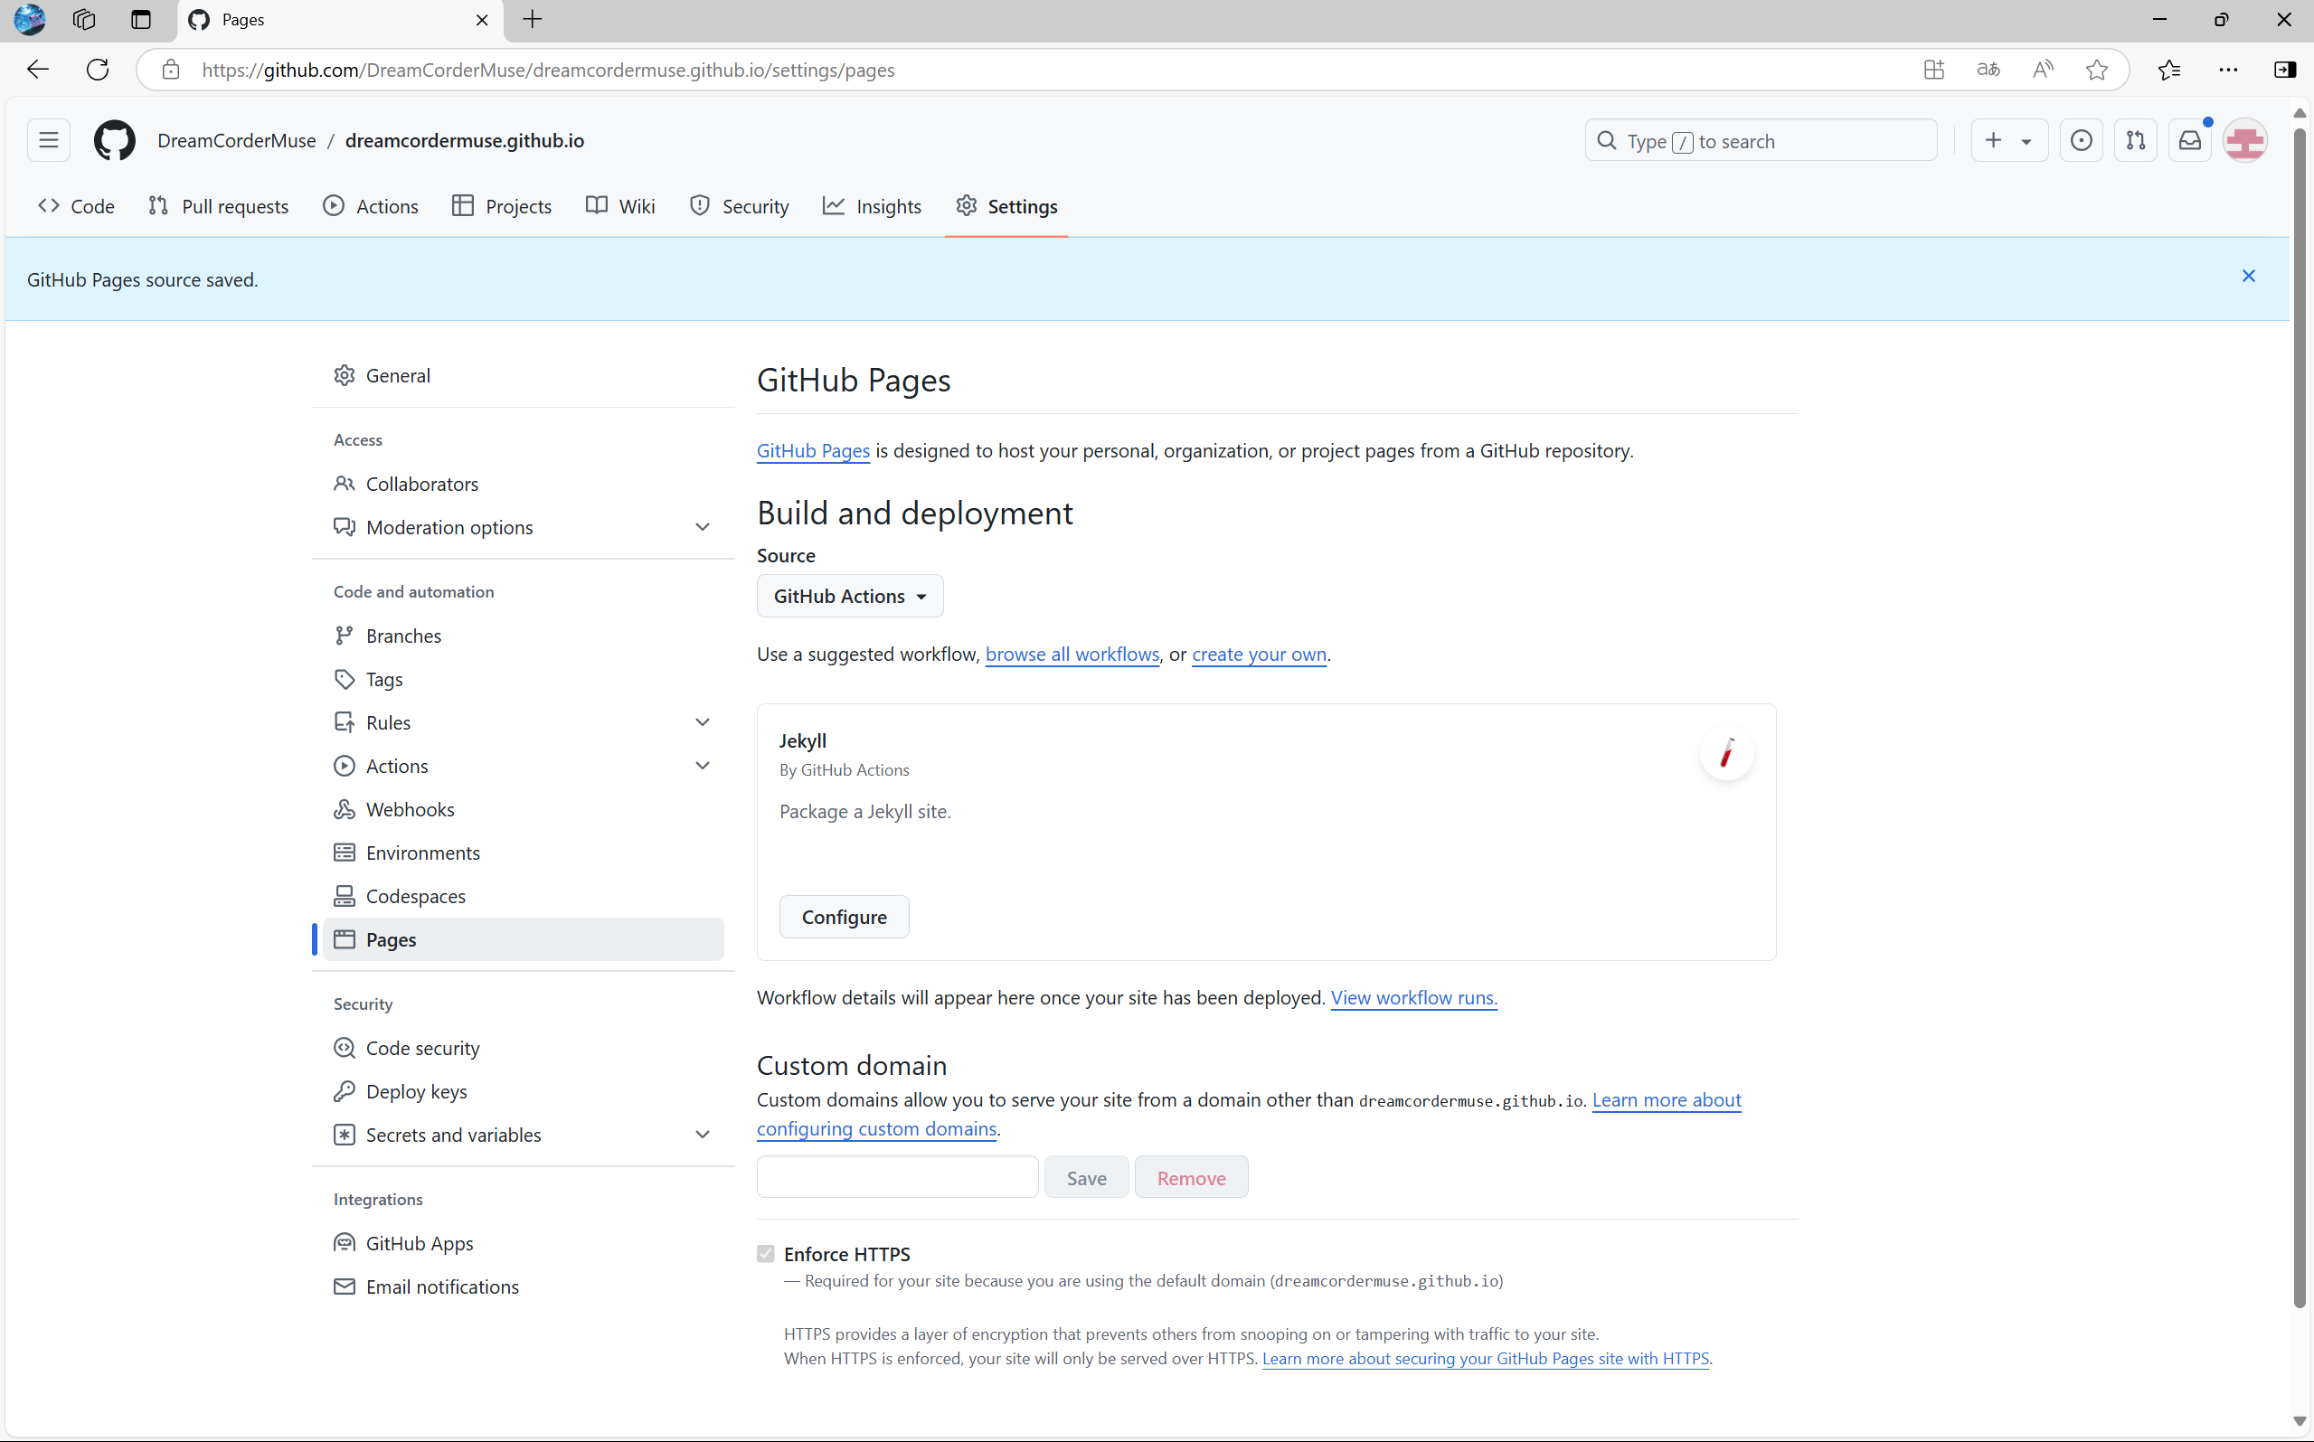Screen dimensions: 2314x1442
Task: Open the browser apps grid icon
Action: (x=1933, y=69)
